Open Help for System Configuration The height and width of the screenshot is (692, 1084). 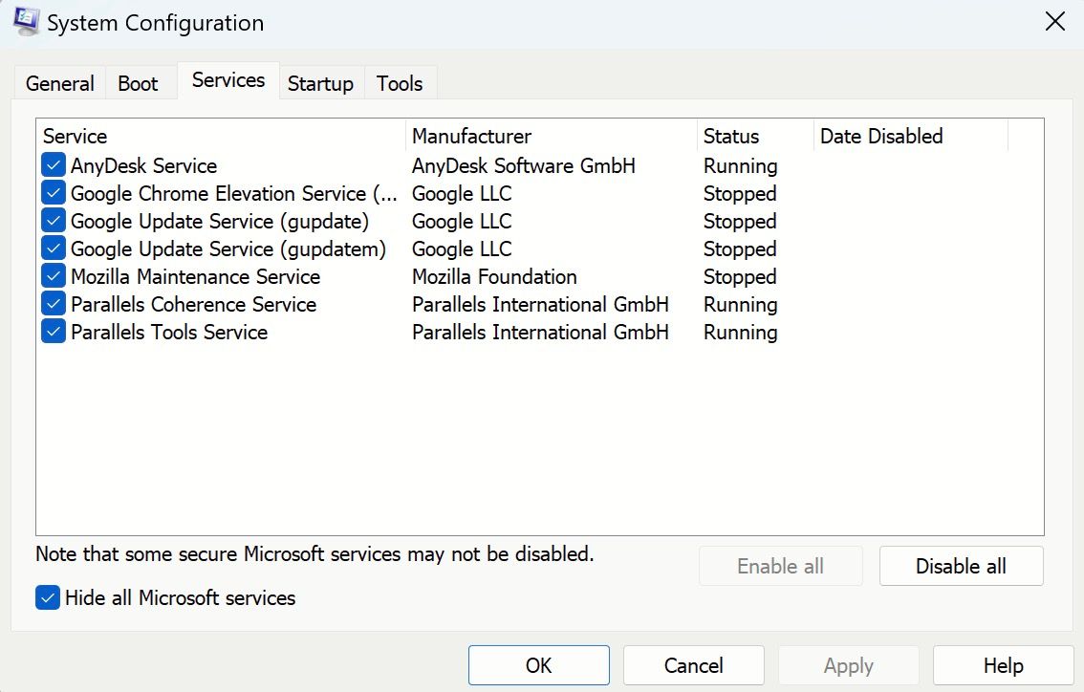(1002, 665)
